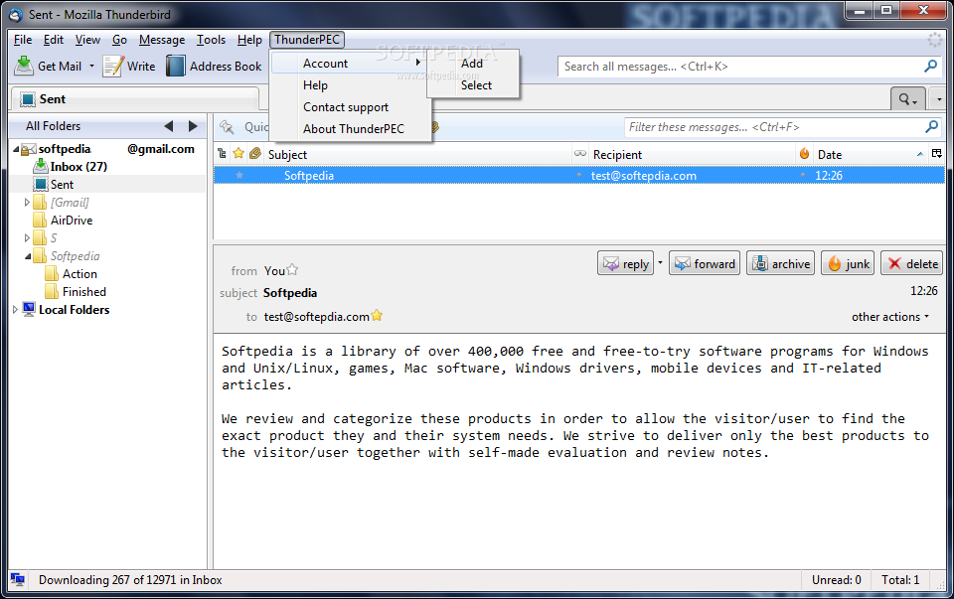954x599 pixels.
Task: Expand the Account submenu entry
Action: [x=351, y=64]
